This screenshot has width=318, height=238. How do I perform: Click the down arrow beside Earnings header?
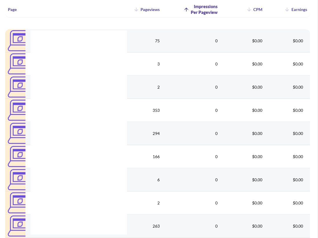(287, 10)
